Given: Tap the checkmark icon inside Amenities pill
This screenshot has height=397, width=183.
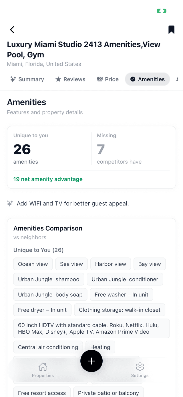Looking at the screenshot, I should click(132, 79).
